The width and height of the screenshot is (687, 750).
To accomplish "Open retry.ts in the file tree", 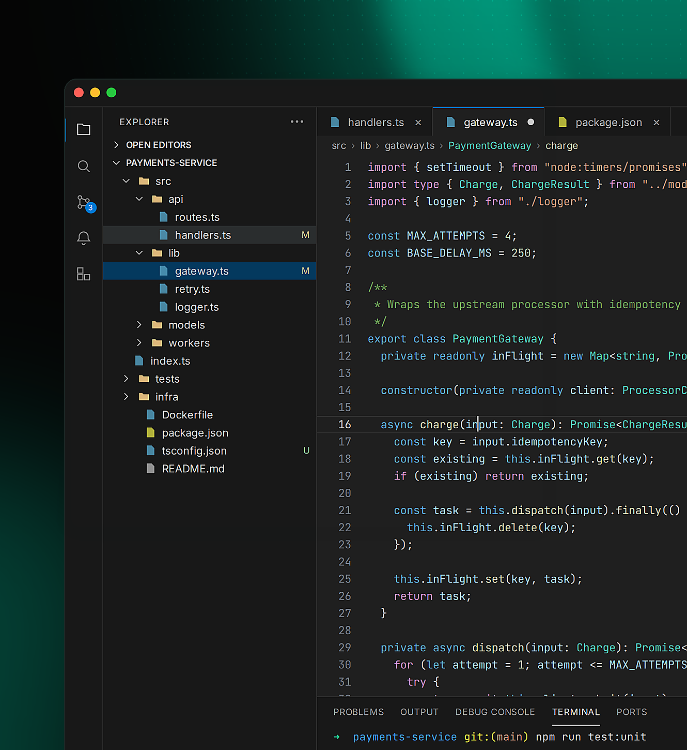I will (210, 289).
